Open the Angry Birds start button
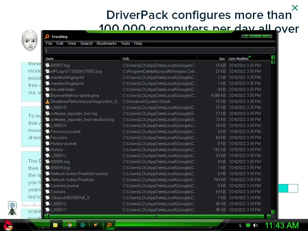Viewport: 308px width, 231px height. tap(8, 225)
